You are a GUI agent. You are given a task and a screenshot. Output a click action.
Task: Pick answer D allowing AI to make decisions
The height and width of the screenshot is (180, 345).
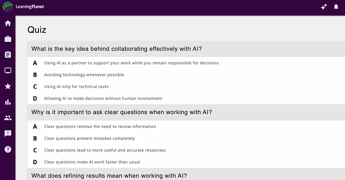186,98
